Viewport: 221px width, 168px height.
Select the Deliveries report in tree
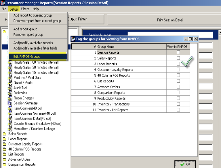coord(20,93)
